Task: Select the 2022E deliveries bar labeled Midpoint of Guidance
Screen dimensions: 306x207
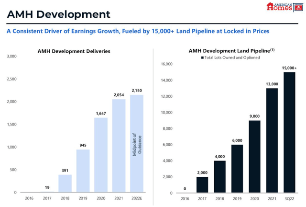Action: 137,143
